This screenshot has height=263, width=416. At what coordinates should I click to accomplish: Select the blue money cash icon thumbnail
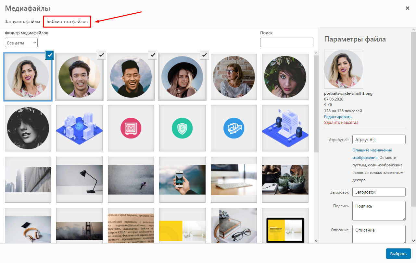[x=233, y=128]
